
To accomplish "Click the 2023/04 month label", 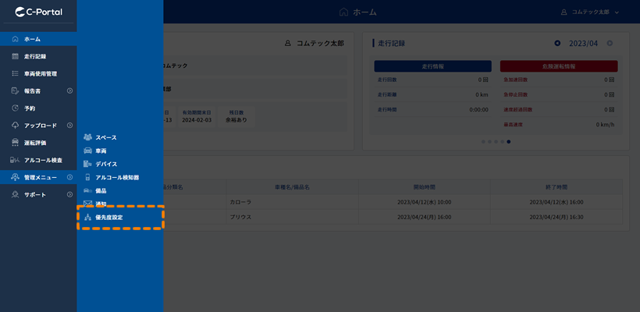I will [583, 43].
